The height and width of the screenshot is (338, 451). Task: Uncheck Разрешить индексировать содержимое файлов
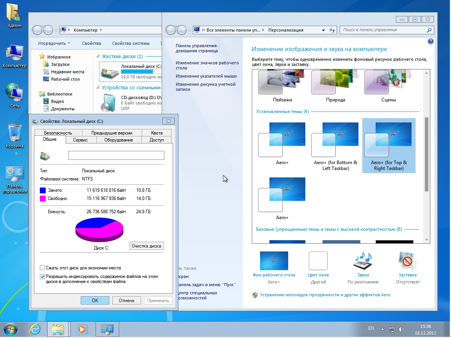42,276
